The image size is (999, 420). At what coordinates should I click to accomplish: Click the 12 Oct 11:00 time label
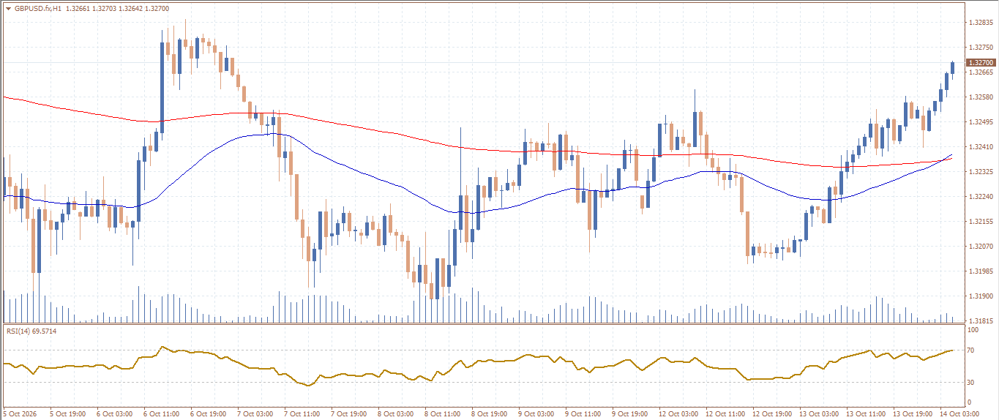pyautogui.click(x=724, y=414)
